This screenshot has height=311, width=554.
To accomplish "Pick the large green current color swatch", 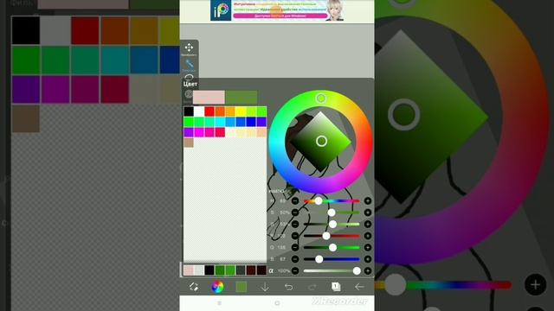I will (x=242, y=98).
